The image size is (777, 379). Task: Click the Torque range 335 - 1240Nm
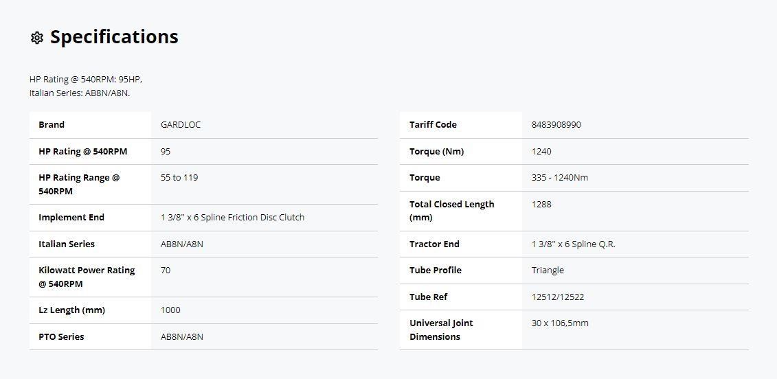point(559,177)
